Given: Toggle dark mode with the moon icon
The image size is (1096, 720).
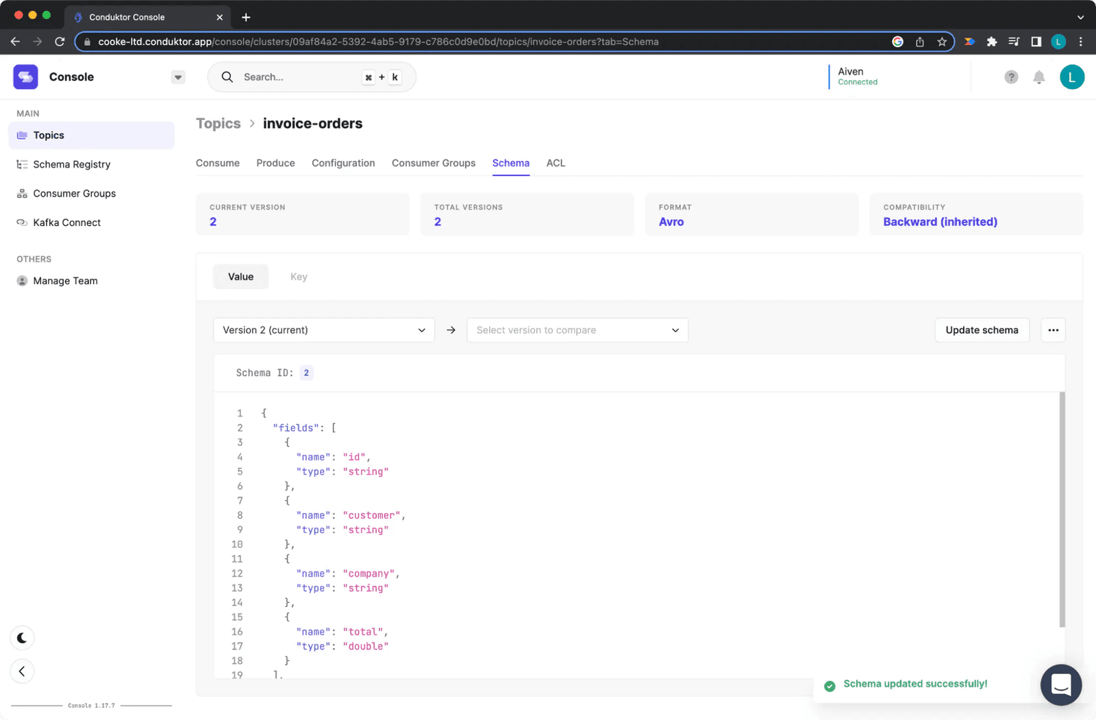Looking at the screenshot, I should (x=22, y=638).
